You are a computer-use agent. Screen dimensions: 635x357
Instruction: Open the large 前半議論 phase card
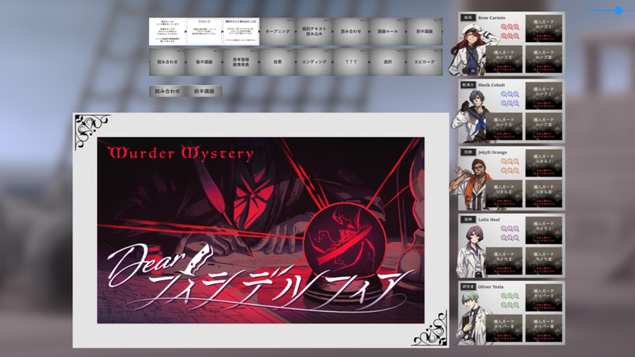[x=424, y=31]
